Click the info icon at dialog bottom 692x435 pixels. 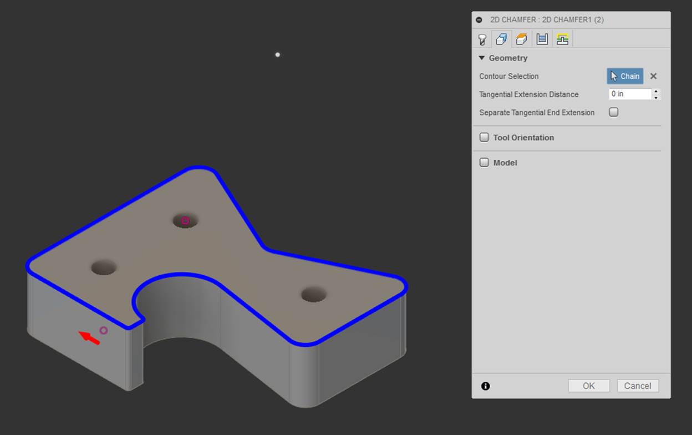(486, 386)
